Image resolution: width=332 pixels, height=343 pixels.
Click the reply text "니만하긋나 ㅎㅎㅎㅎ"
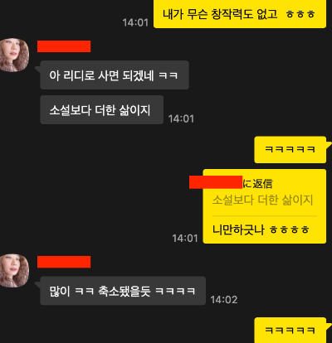[x=261, y=229]
